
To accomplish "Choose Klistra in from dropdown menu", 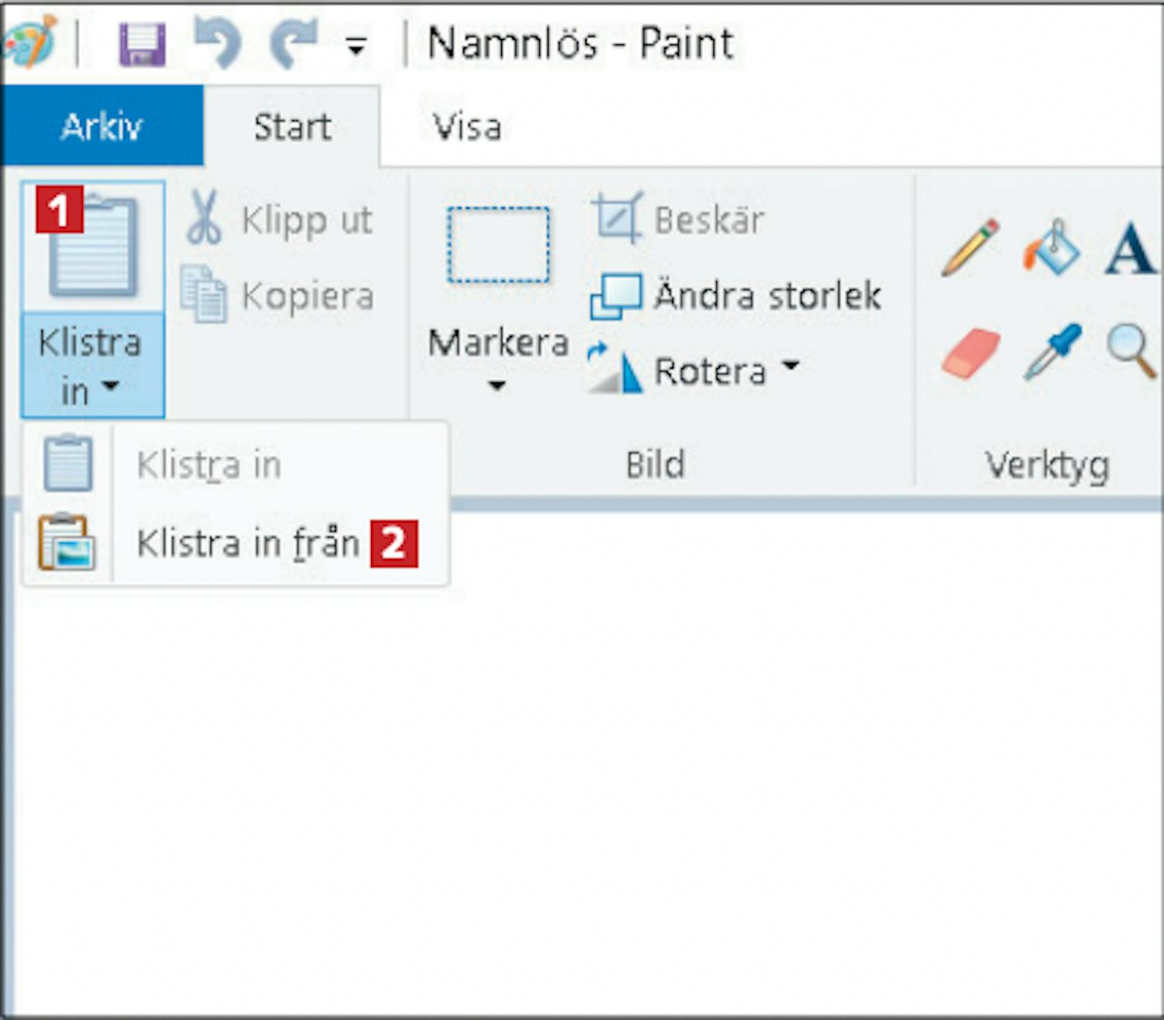I will (x=236, y=465).
